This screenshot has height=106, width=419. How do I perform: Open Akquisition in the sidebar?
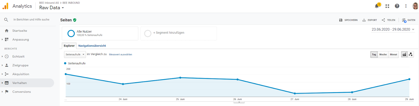pos(21,74)
